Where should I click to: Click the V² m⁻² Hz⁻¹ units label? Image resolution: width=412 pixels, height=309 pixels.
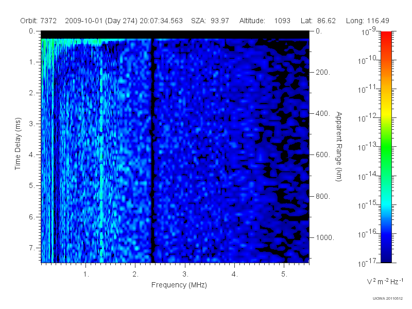click(385, 281)
